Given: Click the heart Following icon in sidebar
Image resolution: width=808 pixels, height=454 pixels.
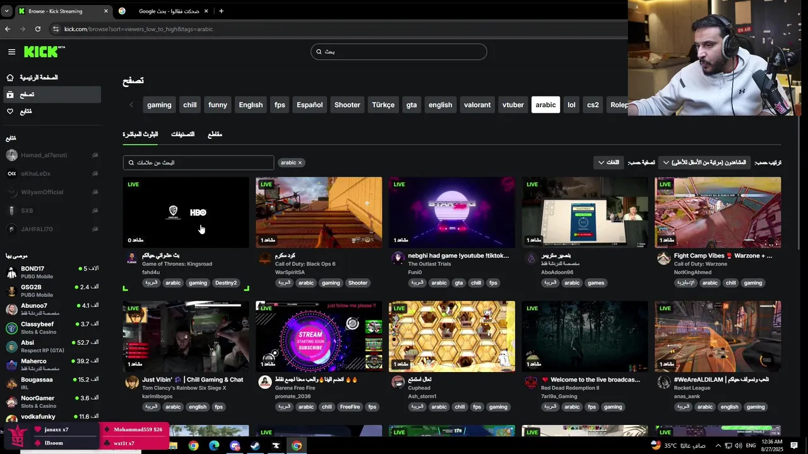Looking at the screenshot, I should tap(10, 112).
